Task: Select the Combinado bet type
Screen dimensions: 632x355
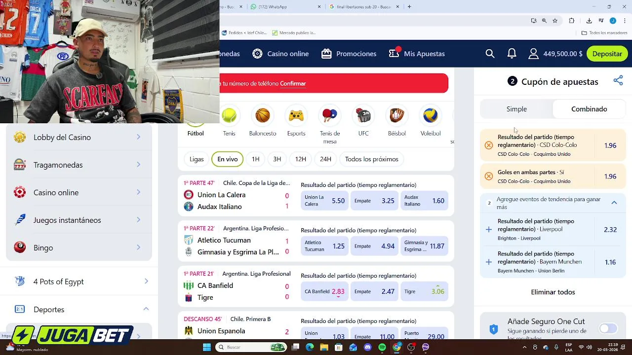Action: pyautogui.click(x=589, y=109)
